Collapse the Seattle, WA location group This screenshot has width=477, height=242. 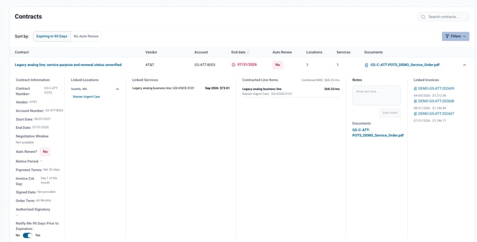click(x=117, y=89)
